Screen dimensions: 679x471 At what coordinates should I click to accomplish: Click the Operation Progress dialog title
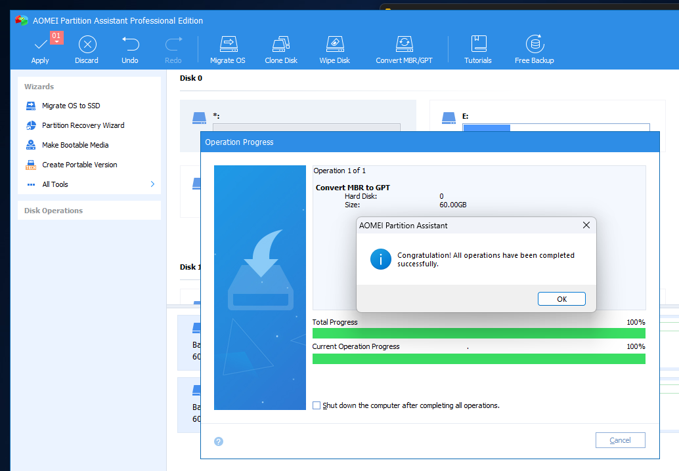pos(239,142)
